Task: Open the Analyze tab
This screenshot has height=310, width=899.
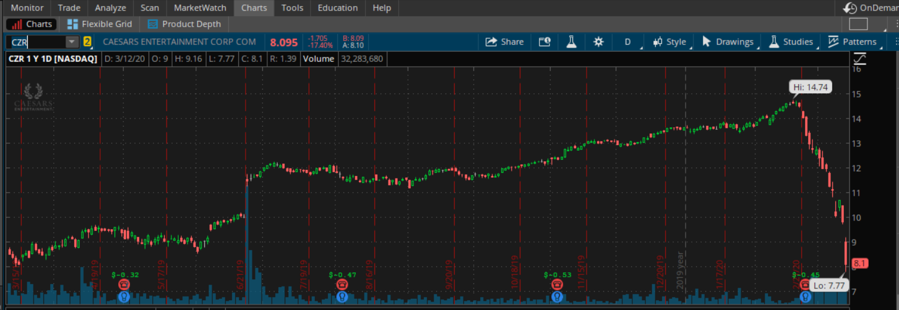Action: pos(111,8)
